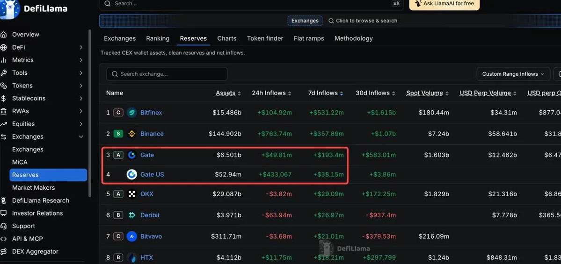Click the Stablecoins dollar icon
The height and width of the screenshot is (264, 561).
(4, 98)
